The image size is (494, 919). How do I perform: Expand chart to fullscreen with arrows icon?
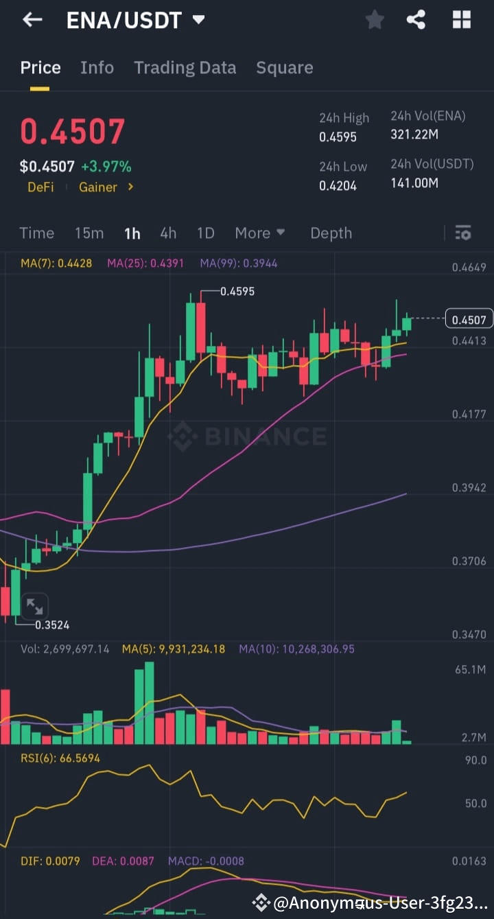[x=35, y=606]
